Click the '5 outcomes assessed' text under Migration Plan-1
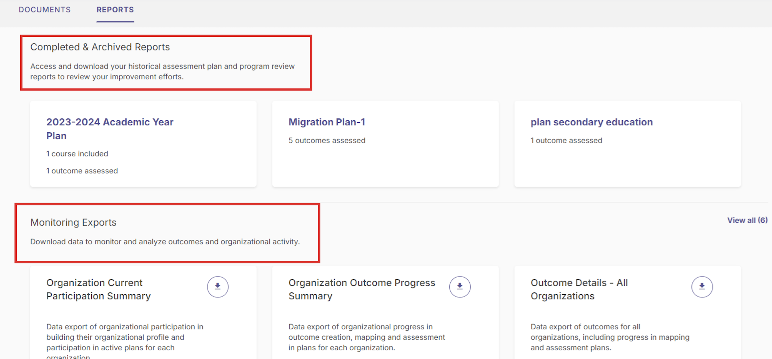Screen dimensions: 772x359 [327, 140]
